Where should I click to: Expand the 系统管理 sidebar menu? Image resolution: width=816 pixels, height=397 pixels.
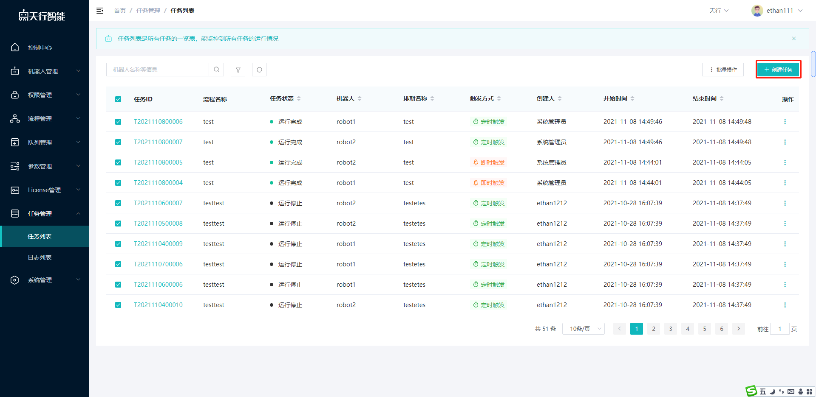click(x=45, y=280)
